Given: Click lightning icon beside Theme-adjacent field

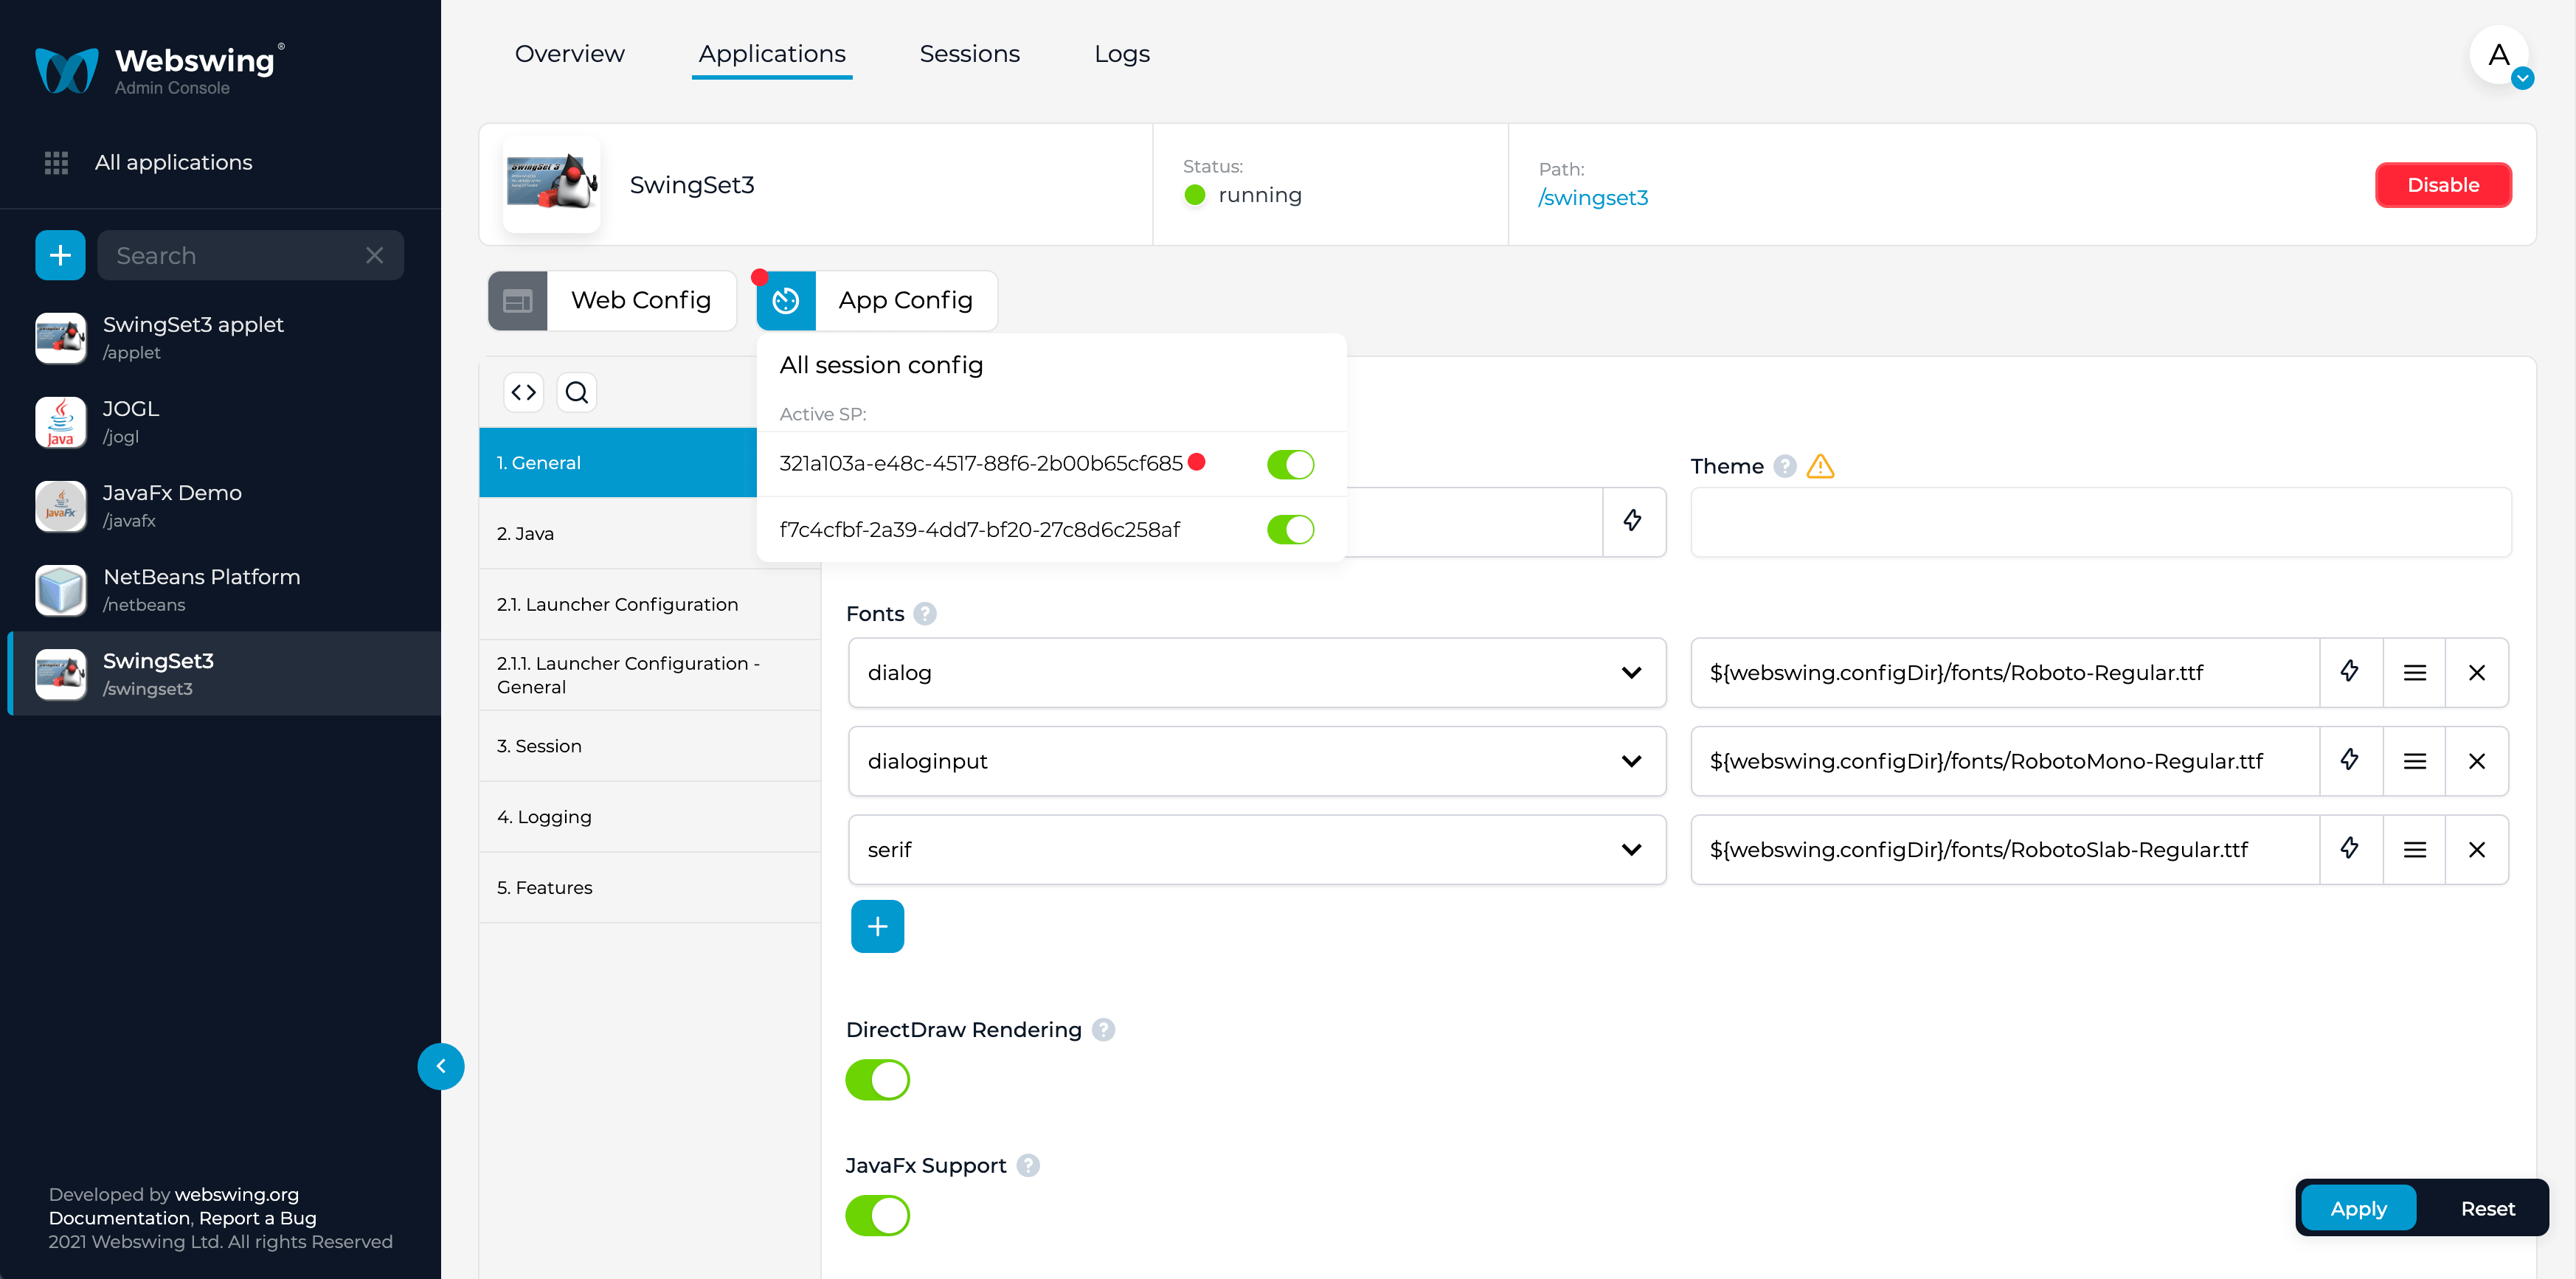Looking at the screenshot, I should [1633, 521].
